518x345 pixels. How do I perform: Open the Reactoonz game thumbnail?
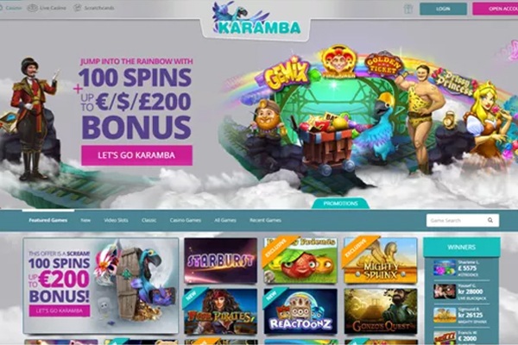click(300, 311)
